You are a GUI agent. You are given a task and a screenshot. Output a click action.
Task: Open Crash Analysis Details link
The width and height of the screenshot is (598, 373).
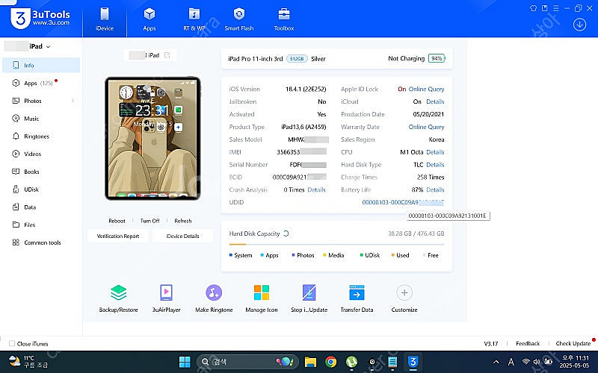tap(316, 189)
